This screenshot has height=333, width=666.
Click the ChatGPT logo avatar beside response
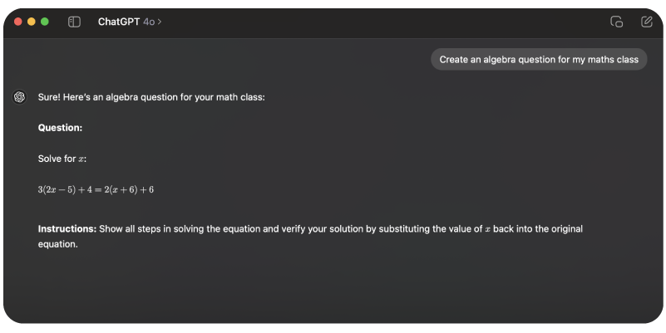pyautogui.click(x=19, y=97)
